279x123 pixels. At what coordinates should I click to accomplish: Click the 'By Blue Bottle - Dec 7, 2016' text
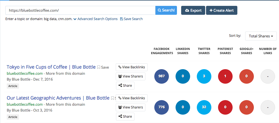point(30,79)
